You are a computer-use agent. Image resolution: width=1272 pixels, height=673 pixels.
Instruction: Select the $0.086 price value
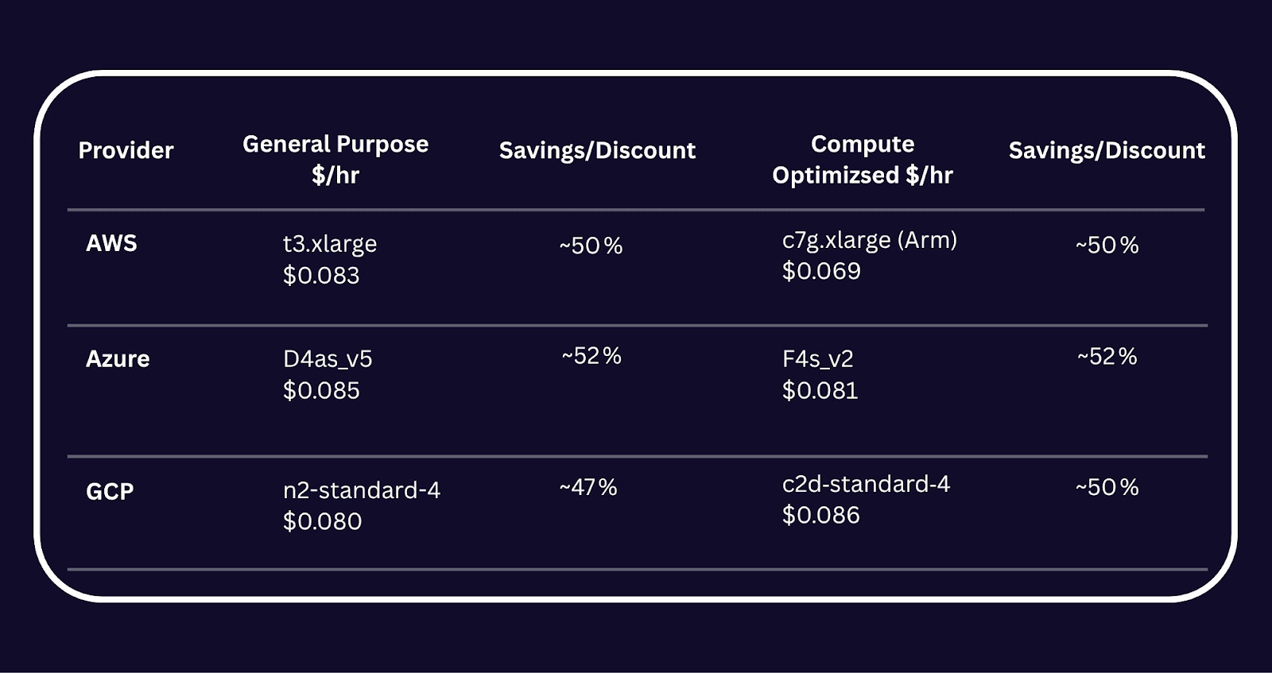click(820, 515)
